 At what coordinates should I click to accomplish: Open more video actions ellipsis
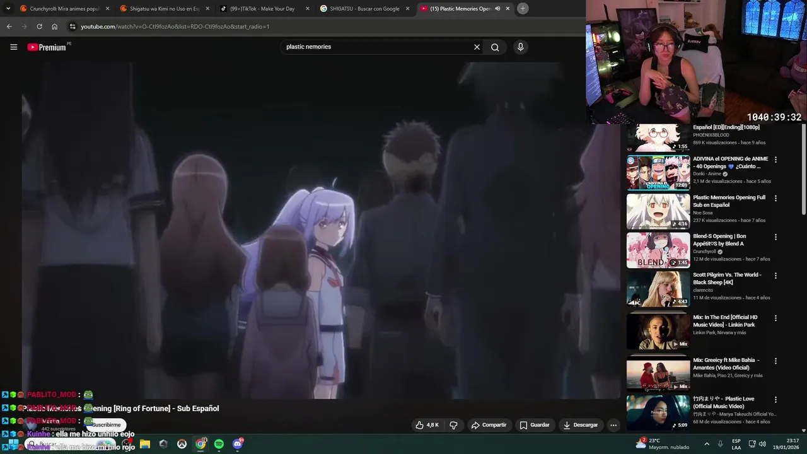(x=613, y=425)
